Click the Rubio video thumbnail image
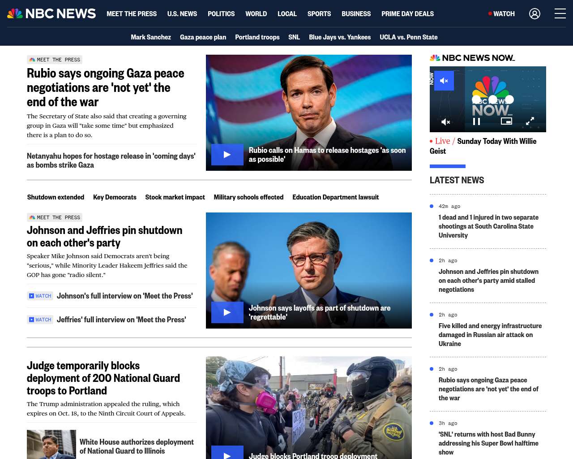This screenshot has height=459, width=573. pyautogui.click(x=309, y=113)
